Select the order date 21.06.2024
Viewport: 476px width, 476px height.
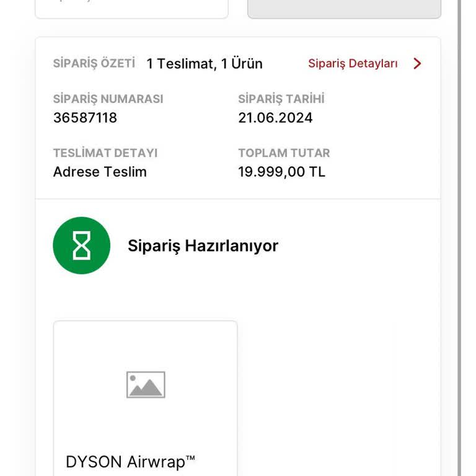click(275, 118)
